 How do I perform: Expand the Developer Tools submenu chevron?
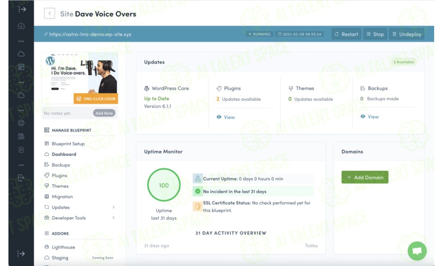[x=113, y=218]
